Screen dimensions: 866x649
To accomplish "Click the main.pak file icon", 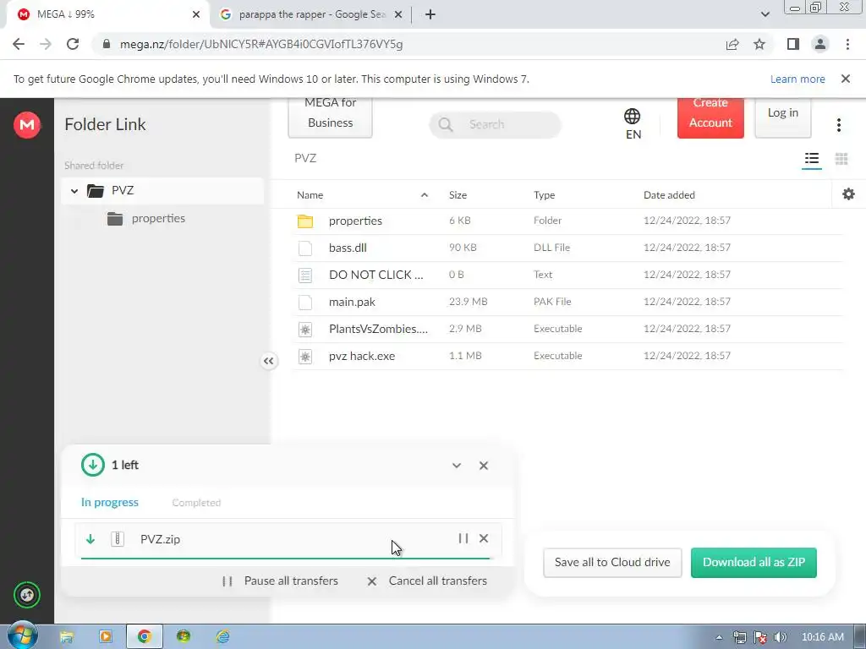I will (x=304, y=302).
